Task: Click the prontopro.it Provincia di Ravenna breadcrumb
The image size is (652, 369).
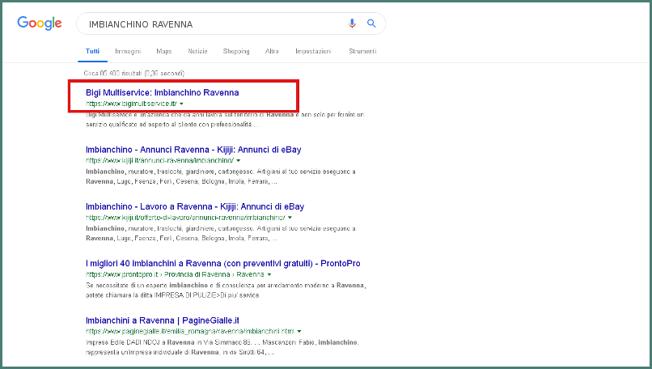Action: pyautogui.click(x=175, y=274)
